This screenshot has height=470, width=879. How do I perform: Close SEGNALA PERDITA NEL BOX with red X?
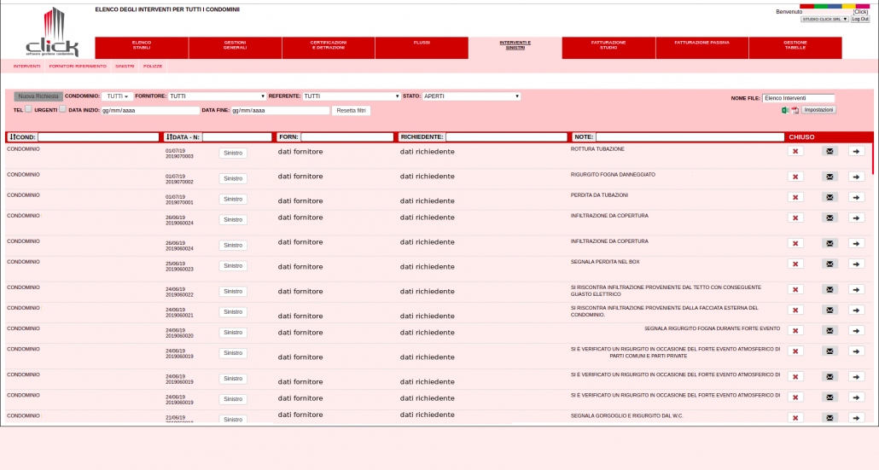pyautogui.click(x=795, y=264)
